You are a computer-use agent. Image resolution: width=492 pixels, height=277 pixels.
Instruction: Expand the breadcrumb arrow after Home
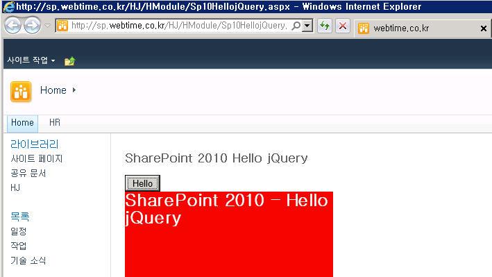(74, 90)
